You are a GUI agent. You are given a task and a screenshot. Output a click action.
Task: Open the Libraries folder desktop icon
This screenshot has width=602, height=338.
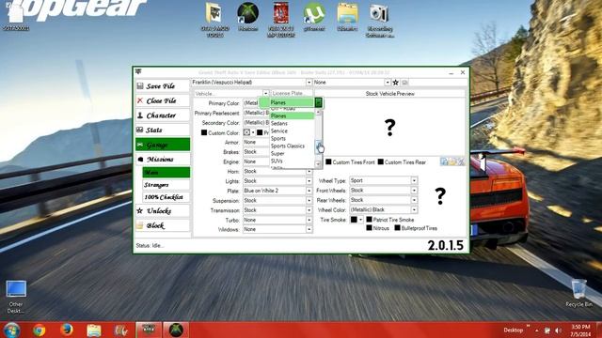(347, 17)
